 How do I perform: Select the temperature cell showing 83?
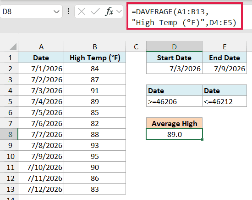pyautogui.click(x=95, y=189)
